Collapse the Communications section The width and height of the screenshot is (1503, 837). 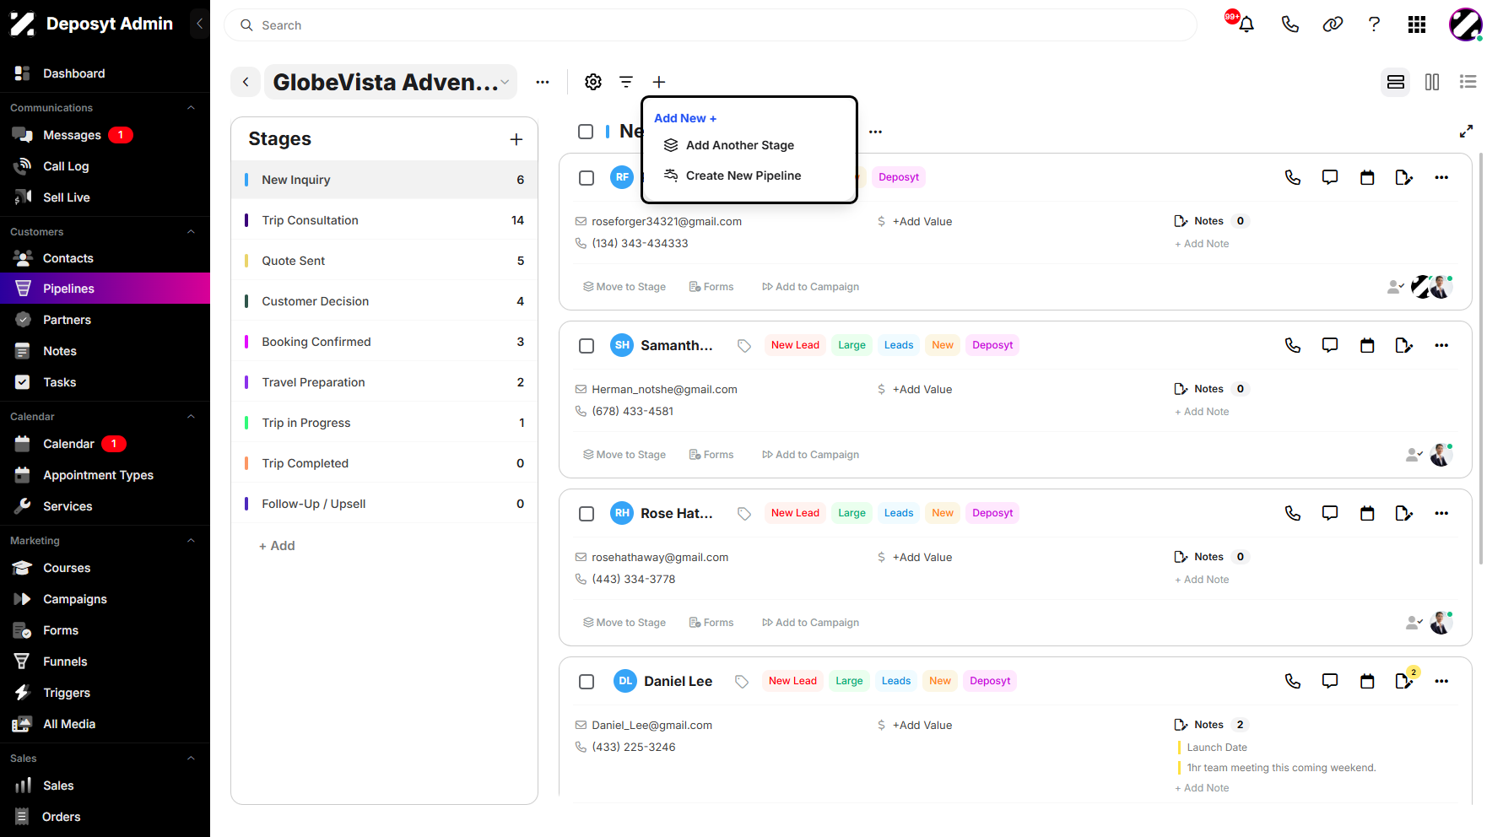pos(191,108)
